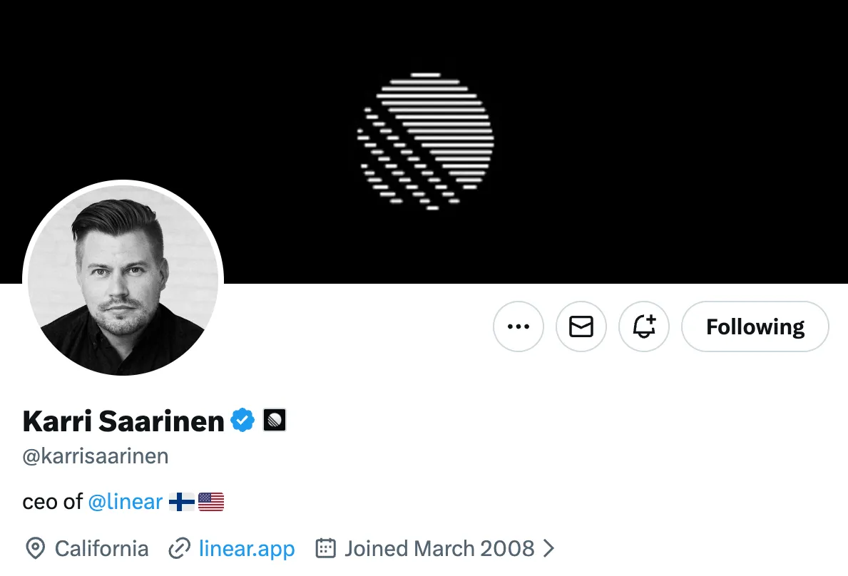Click the Following button
The image size is (848, 576).
[x=755, y=326]
